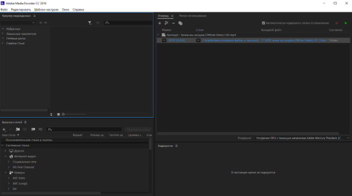The image size is (352, 196).
Task: Go forward with Media Browser right arrow
Action: click(x=46, y=23)
